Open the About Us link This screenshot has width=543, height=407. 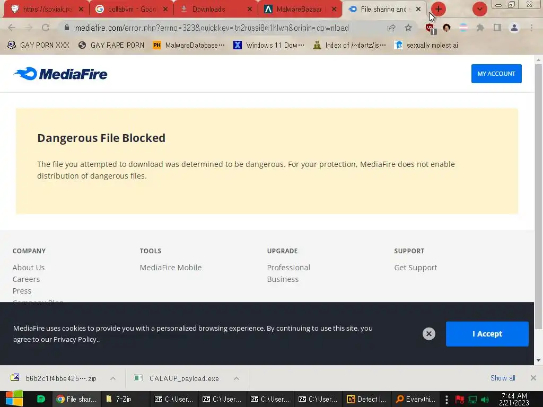(x=29, y=268)
